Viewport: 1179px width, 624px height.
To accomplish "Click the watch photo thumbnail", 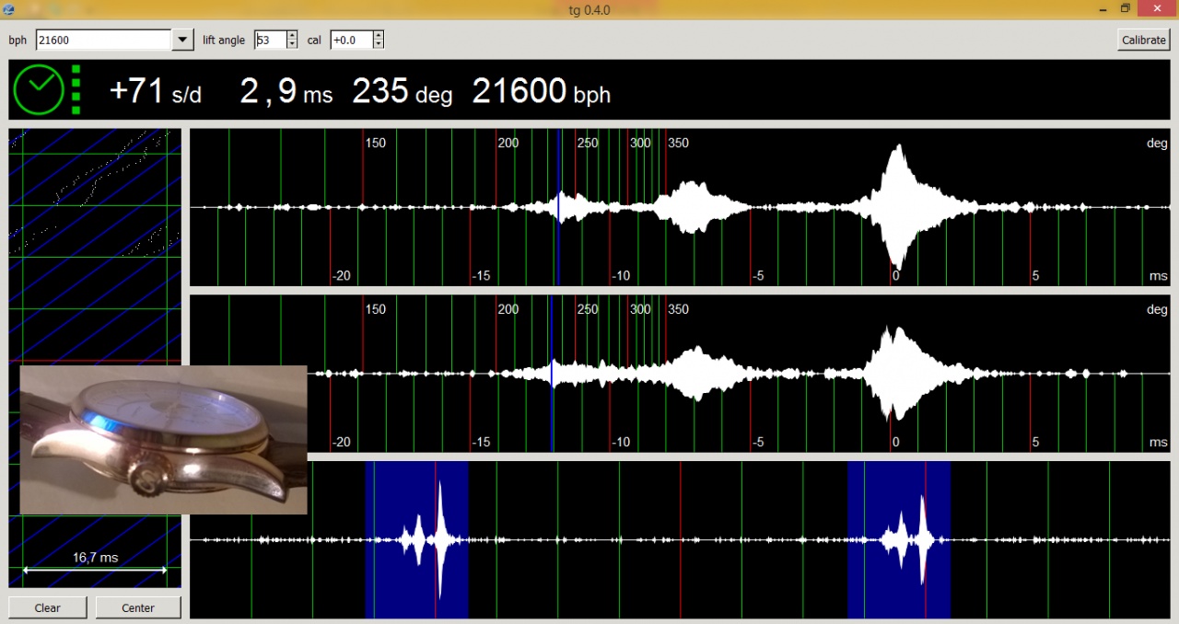I will click(163, 439).
